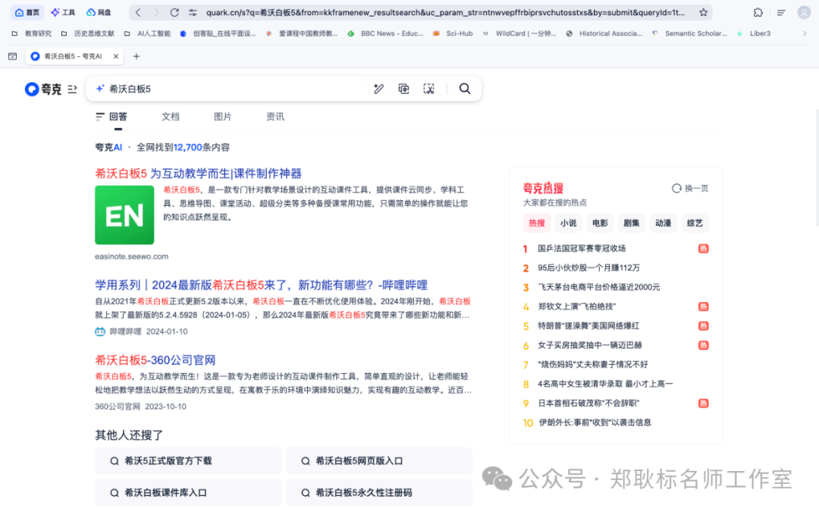Click the image search icon in search box

(x=403, y=89)
